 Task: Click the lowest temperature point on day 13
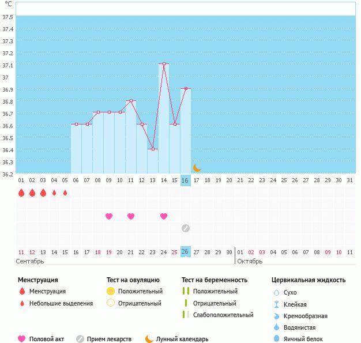click(x=153, y=149)
